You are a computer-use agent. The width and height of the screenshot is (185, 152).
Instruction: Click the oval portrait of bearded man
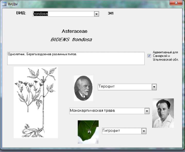[x=83, y=88]
